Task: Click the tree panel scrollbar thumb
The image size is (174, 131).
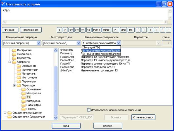Action: [56, 91]
